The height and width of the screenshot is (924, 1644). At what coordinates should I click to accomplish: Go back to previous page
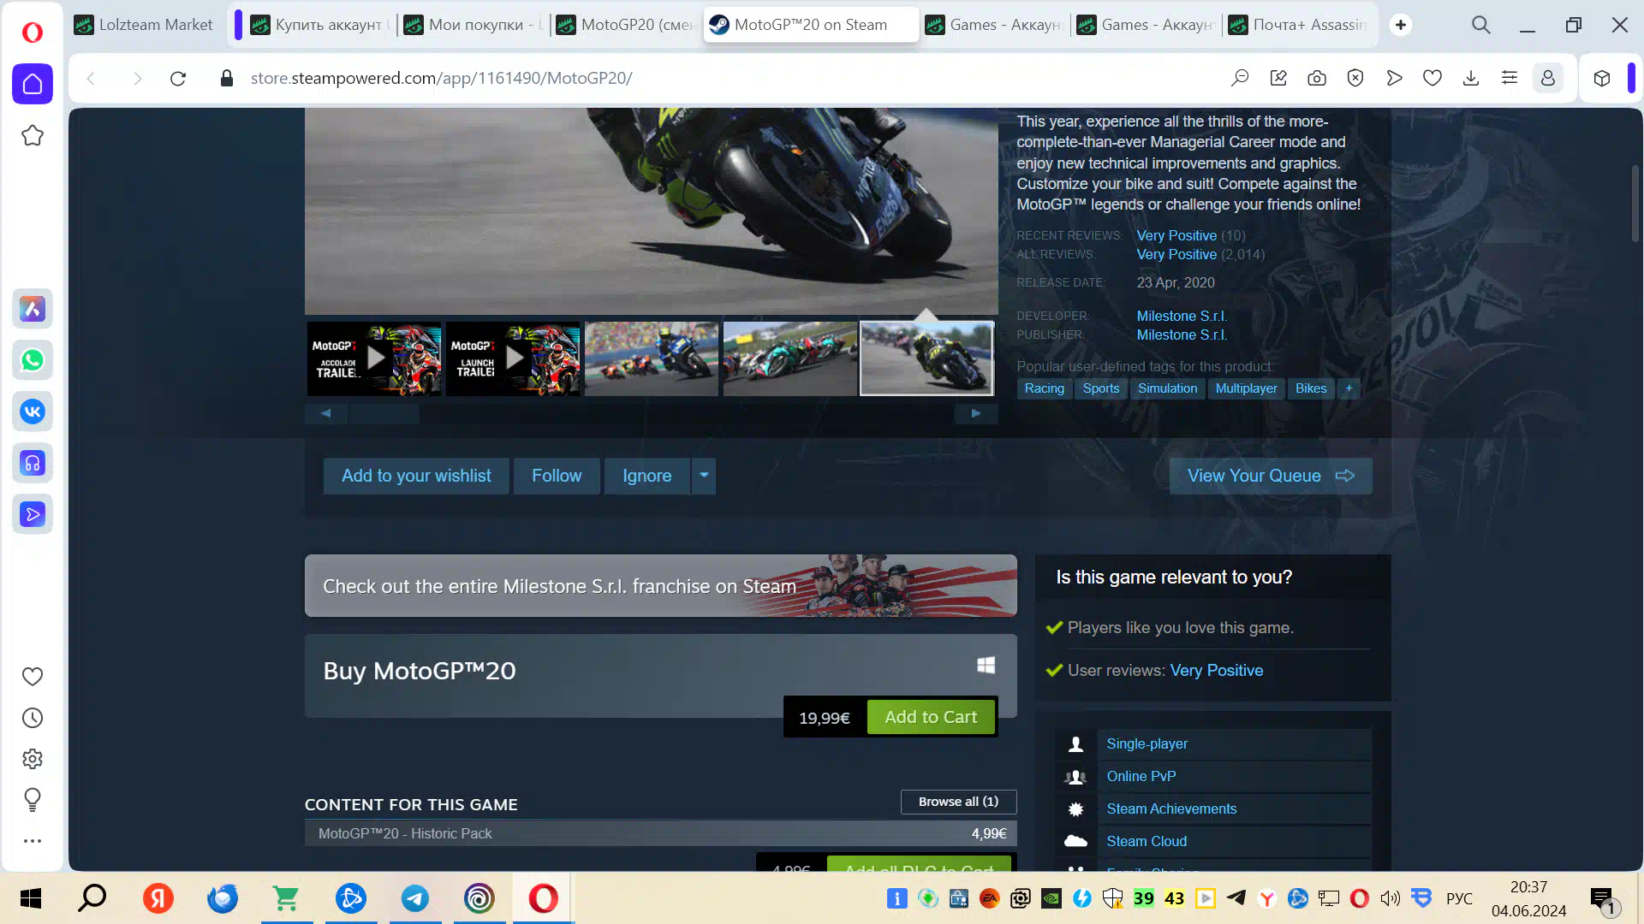point(91,79)
